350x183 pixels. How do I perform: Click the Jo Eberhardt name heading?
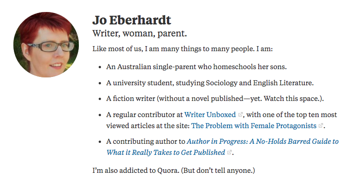coord(132,20)
